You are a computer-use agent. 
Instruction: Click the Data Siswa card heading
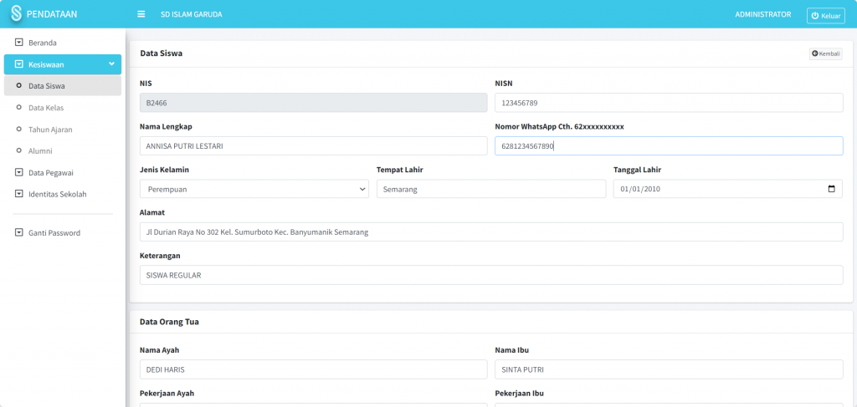(162, 53)
